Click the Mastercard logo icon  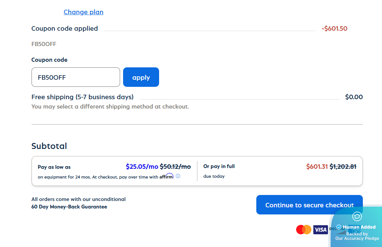[304, 229]
